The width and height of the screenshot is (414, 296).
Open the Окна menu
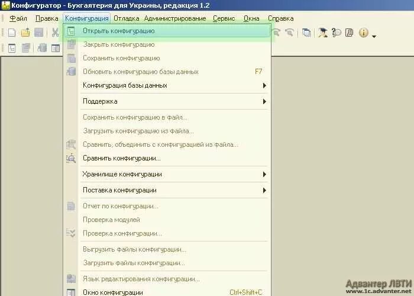pyautogui.click(x=251, y=18)
